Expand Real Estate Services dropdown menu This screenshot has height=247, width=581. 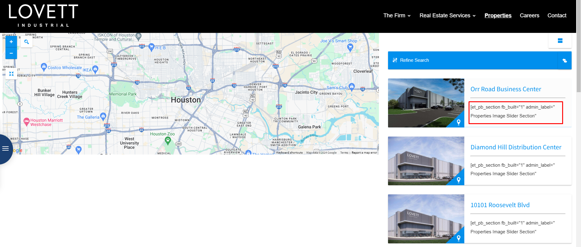click(x=448, y=16)
